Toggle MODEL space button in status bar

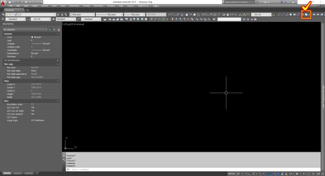(x=232, y=174)
